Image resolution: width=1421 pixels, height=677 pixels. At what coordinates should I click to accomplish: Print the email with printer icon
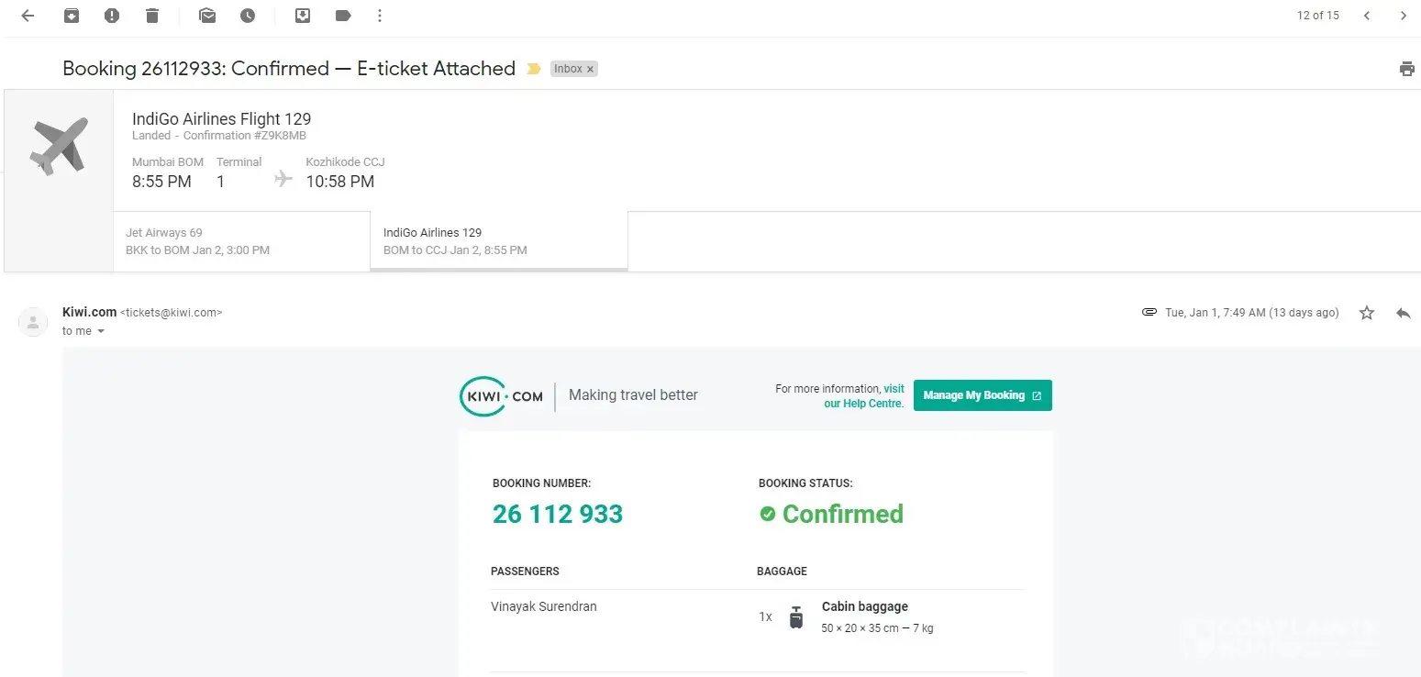coord(1406,69)
